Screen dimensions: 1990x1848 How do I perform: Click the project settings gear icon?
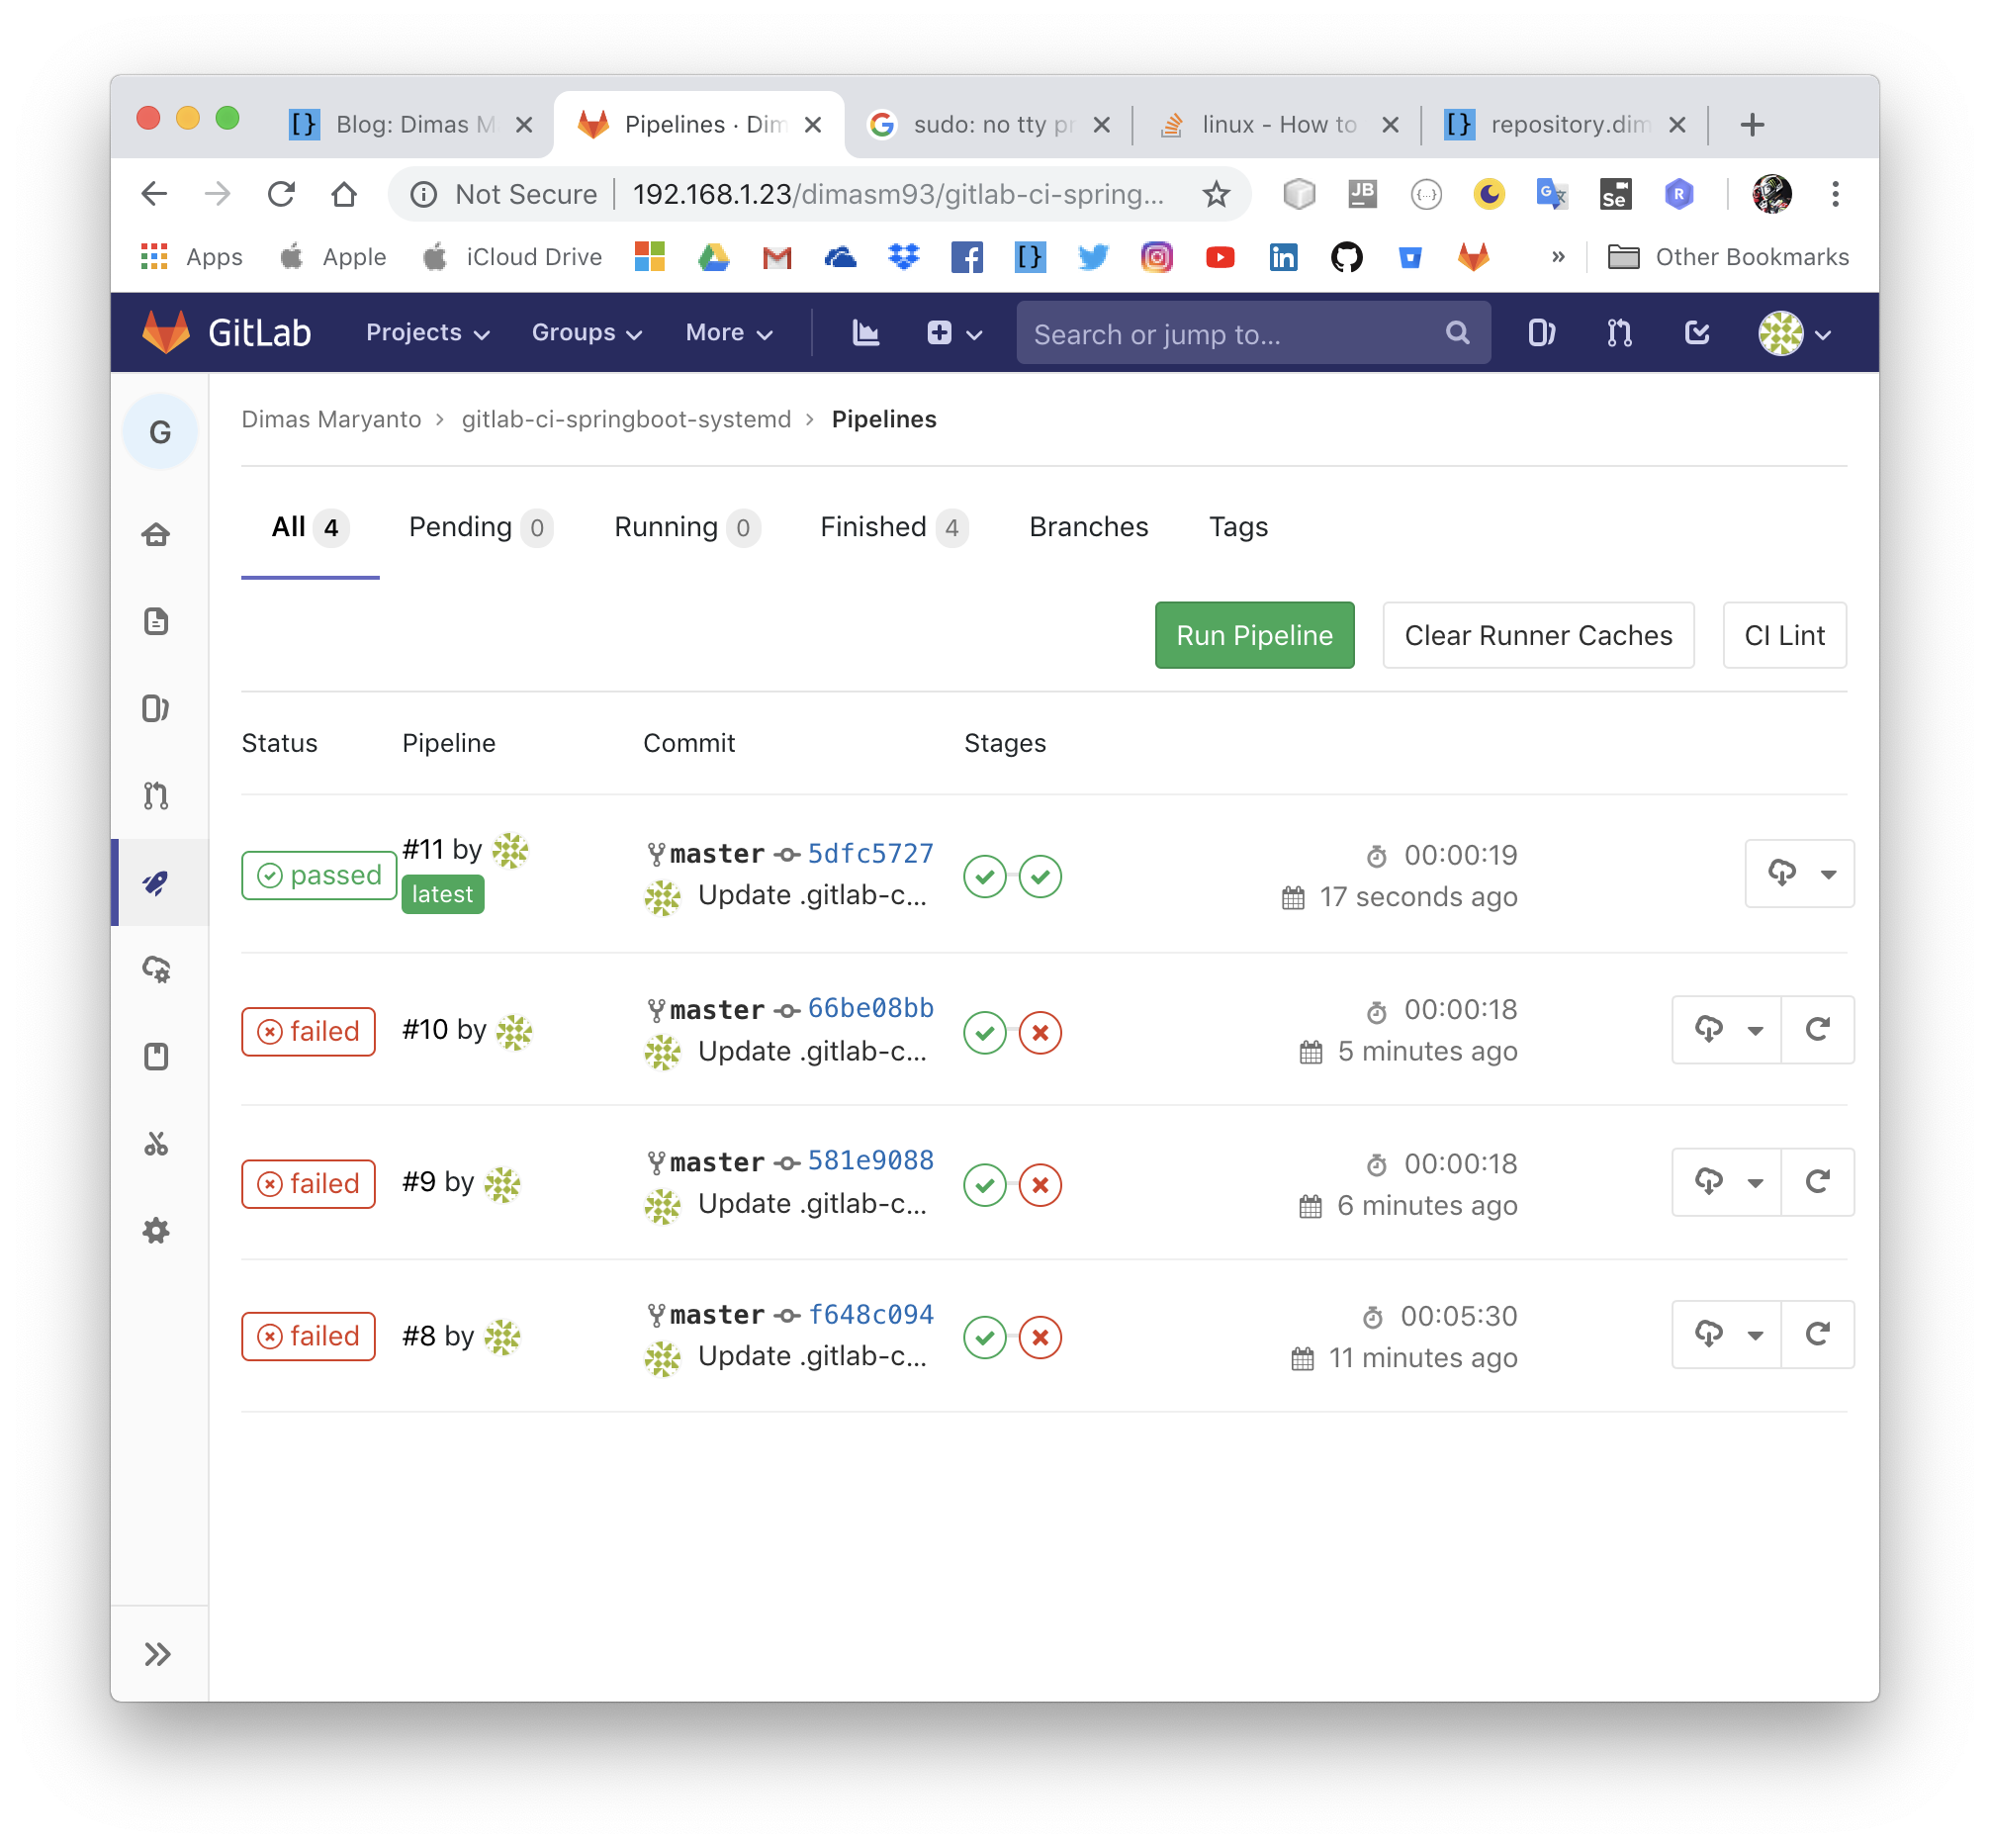pos(157,1230)
